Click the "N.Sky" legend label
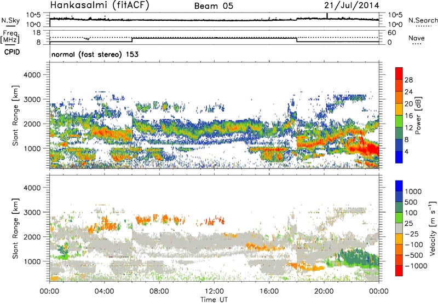 point(10,20)
